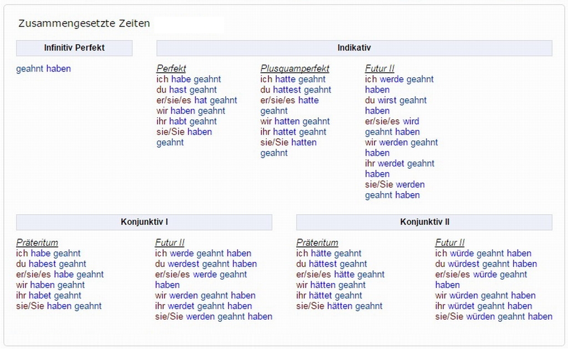Click the Indikativ section header

coord(354,48)
